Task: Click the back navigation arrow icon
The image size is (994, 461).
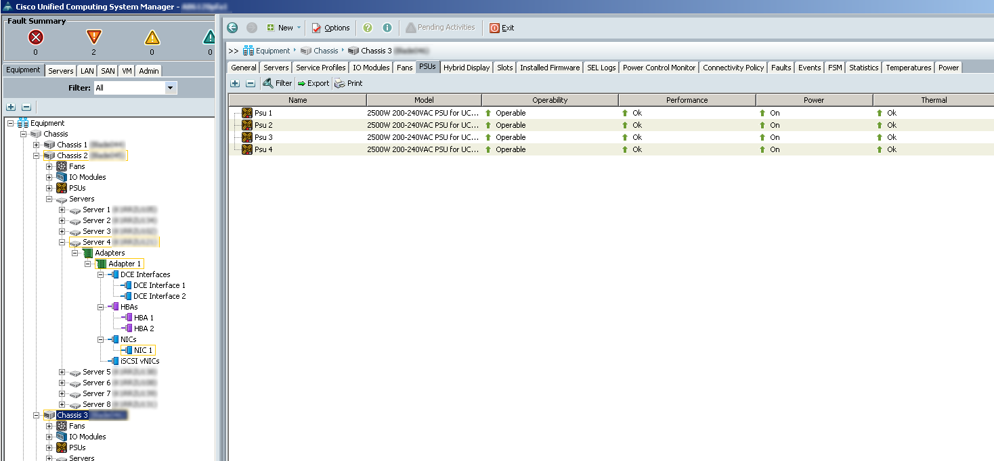Action: [232, 28]
